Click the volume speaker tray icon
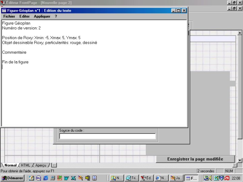Image resolution: width=243 pixels, height=182 pixels. pyautogui.click(x=211, y=178)
